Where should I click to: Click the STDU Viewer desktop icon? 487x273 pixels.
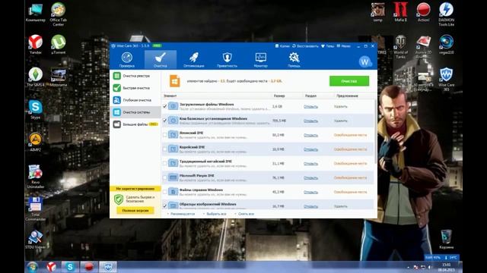[36, 240]
